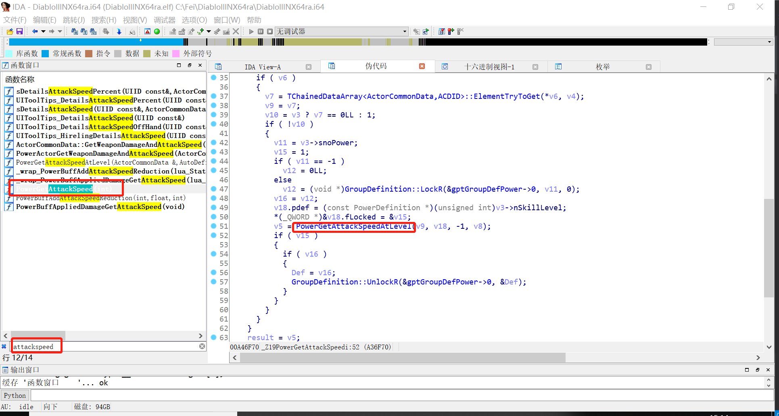Toggle breakpoint dot on line 47
The image size is (779, 416).
pyautogui.click(x=214, y=189)
